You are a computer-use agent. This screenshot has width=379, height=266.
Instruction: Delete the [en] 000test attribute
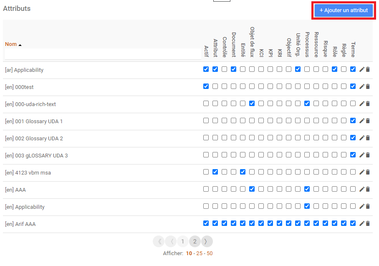[x=368, y=86]
